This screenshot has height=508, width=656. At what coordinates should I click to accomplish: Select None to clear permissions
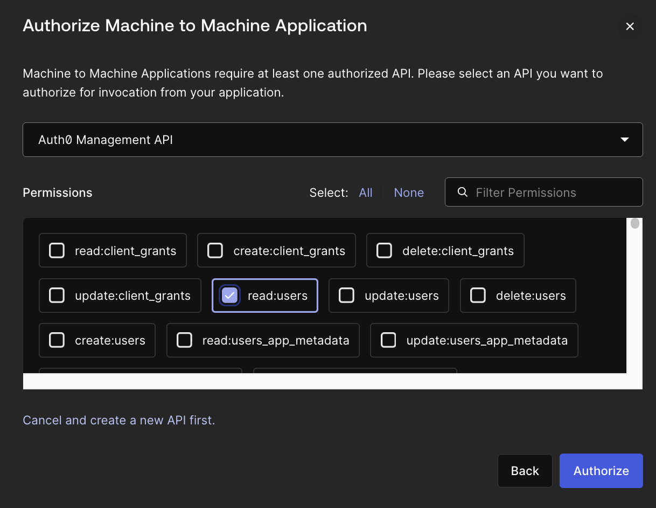click(x=408, y=193)
